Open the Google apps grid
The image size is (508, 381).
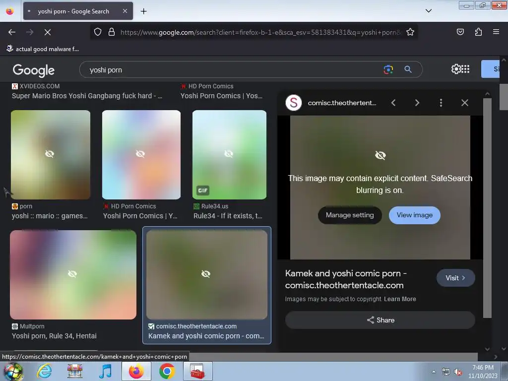(465, 69)
